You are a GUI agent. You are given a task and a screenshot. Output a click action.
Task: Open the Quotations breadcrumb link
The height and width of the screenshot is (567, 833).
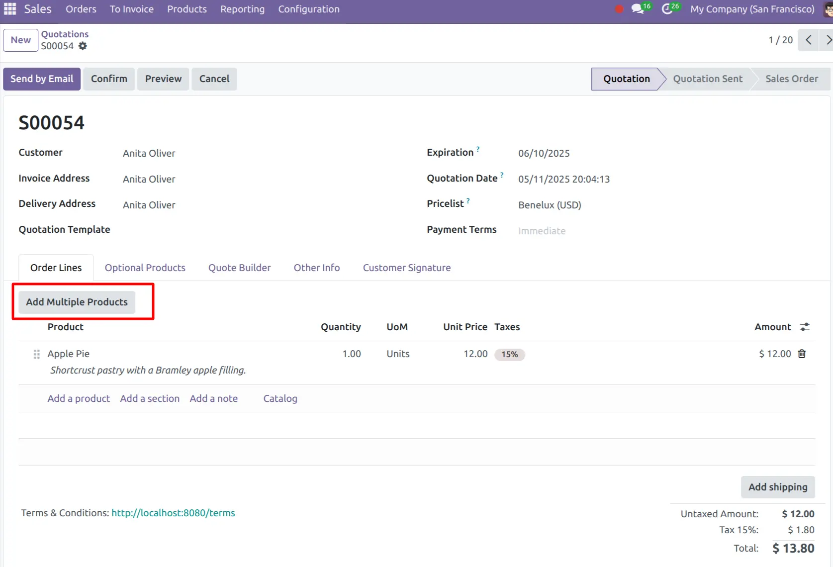click(x=65, y=34)
